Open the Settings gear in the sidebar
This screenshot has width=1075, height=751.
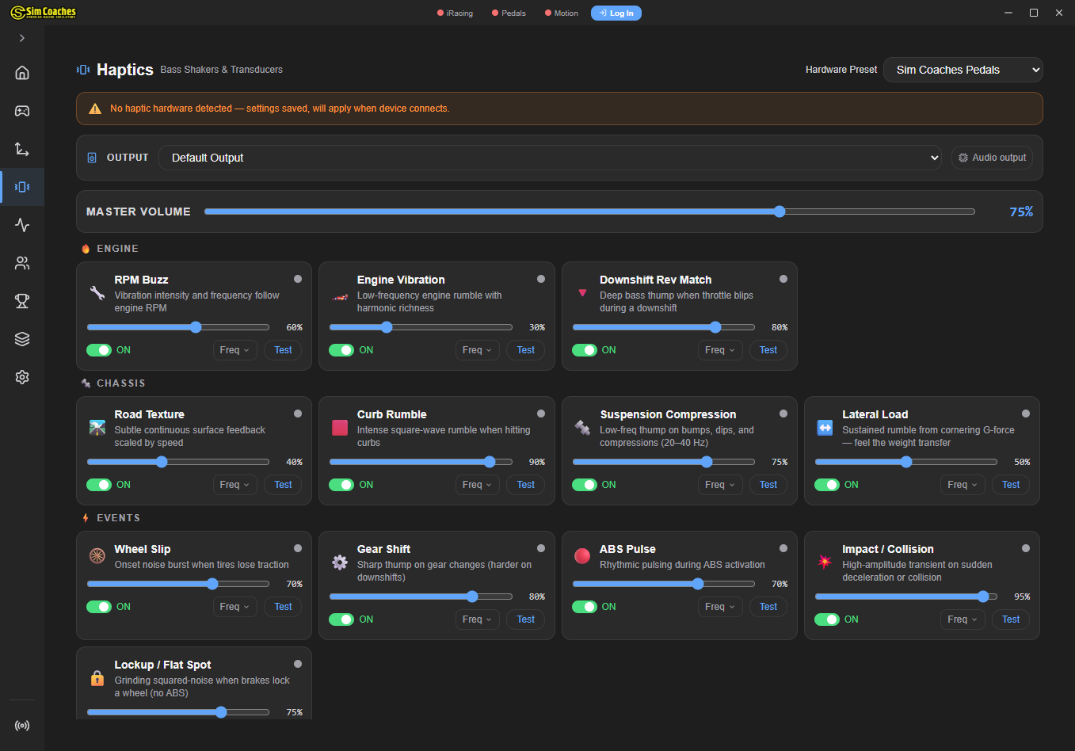21,377
